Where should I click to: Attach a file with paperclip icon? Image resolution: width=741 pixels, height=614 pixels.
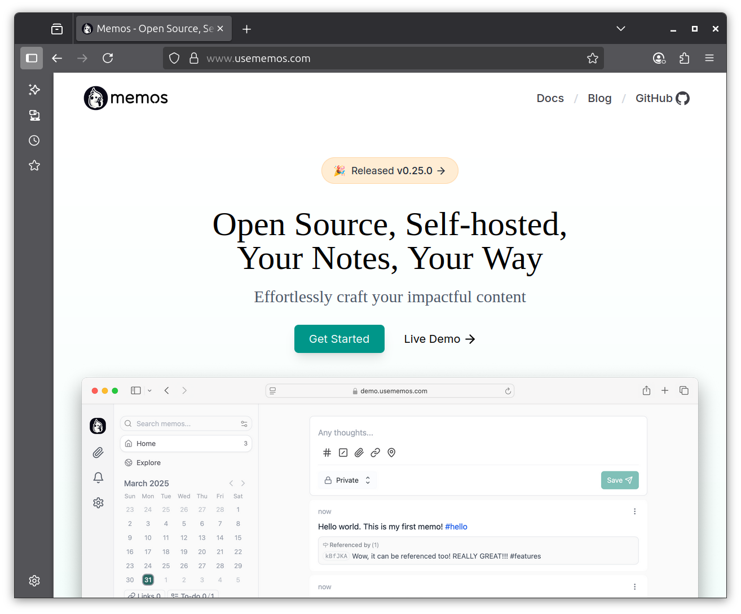click(359, 453)
